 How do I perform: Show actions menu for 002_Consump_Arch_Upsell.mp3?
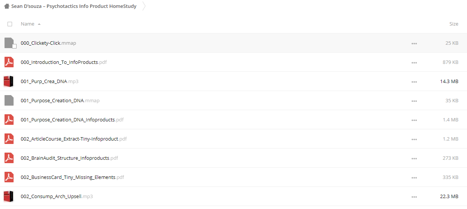pos(414,197)
